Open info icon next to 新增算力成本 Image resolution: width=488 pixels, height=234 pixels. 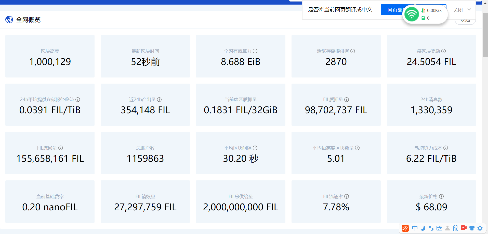point(446,148)
